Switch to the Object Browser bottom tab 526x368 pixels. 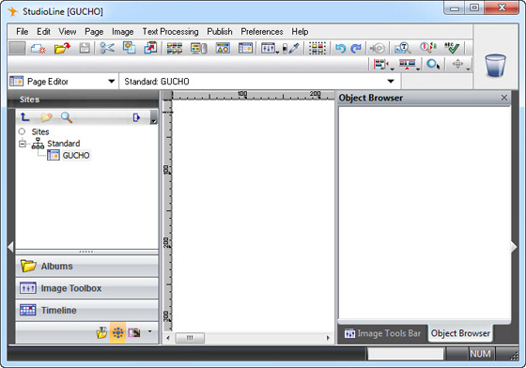coord(460,333)
